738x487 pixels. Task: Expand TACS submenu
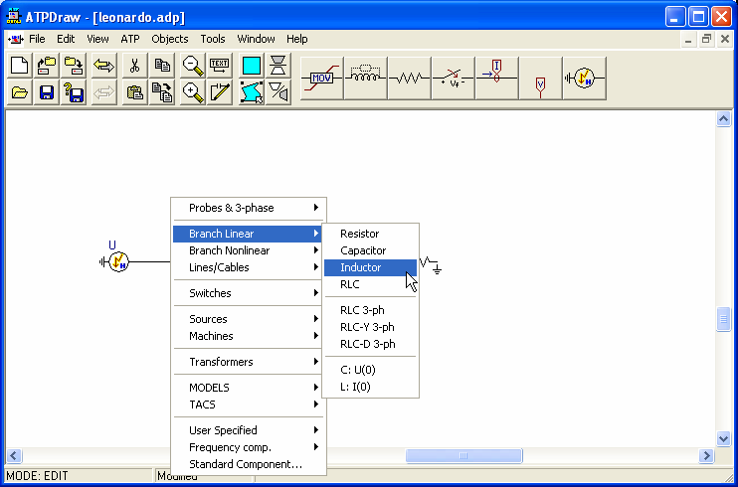(x=248, y=406)
